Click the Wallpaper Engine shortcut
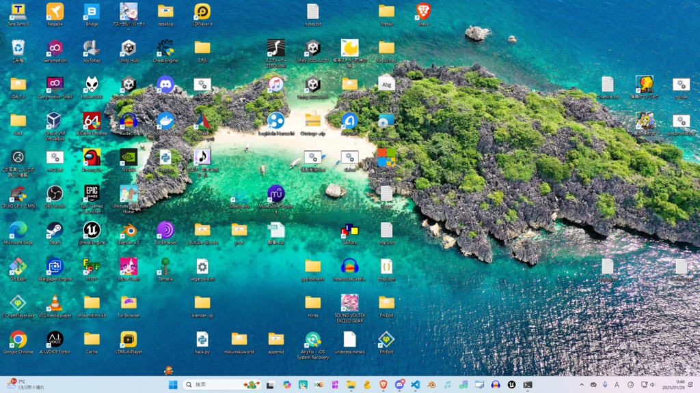 [x=55, y=270]
